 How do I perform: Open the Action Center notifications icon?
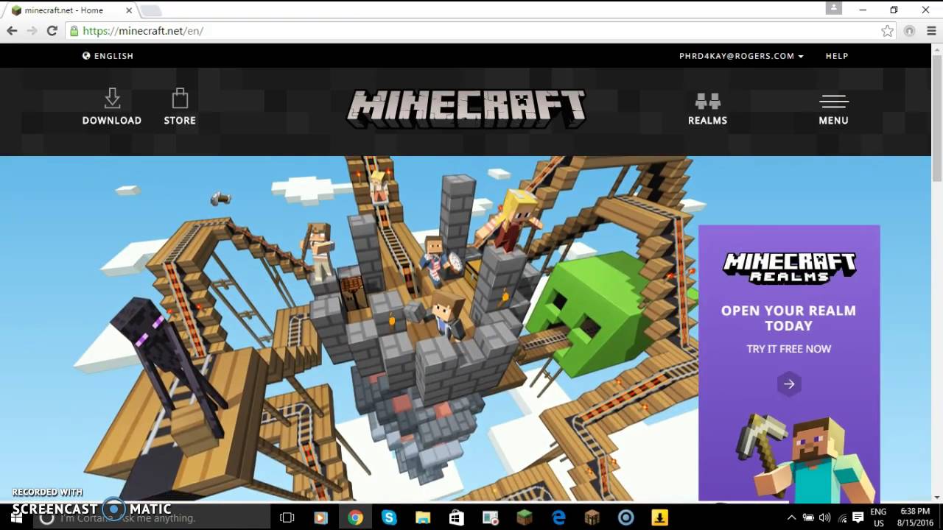(858, 517)
